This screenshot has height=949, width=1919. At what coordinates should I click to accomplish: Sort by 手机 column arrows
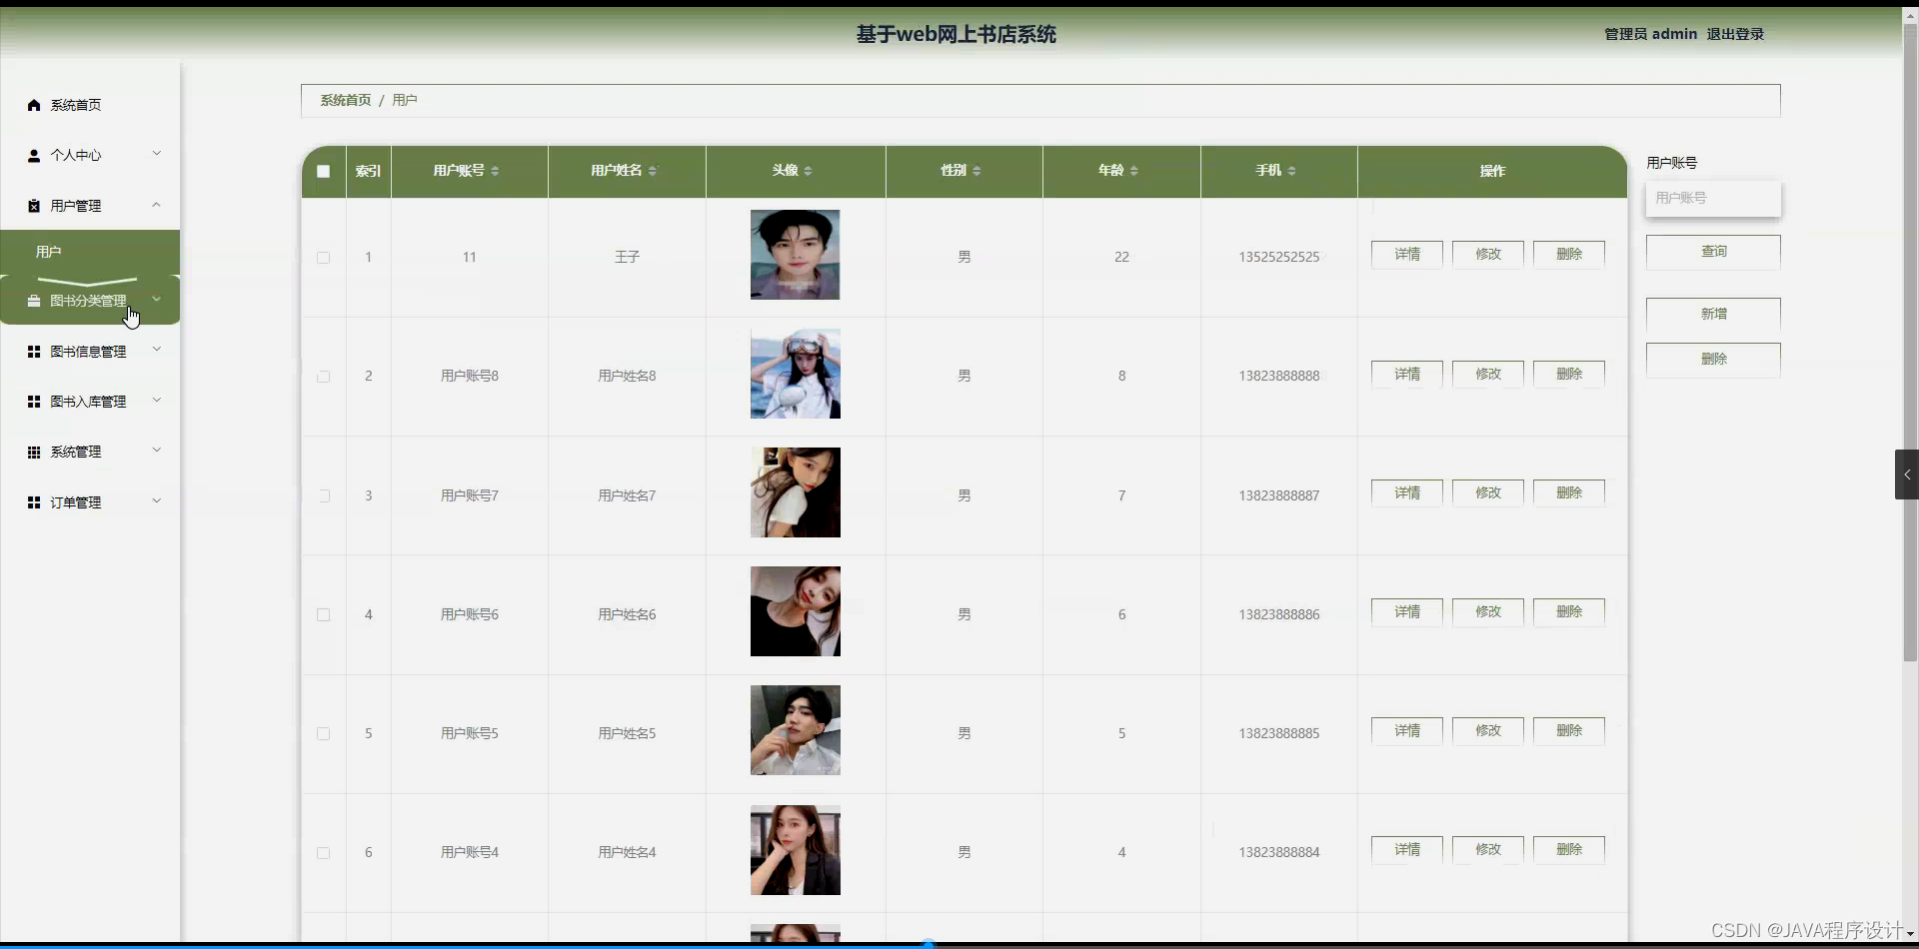1291,171
